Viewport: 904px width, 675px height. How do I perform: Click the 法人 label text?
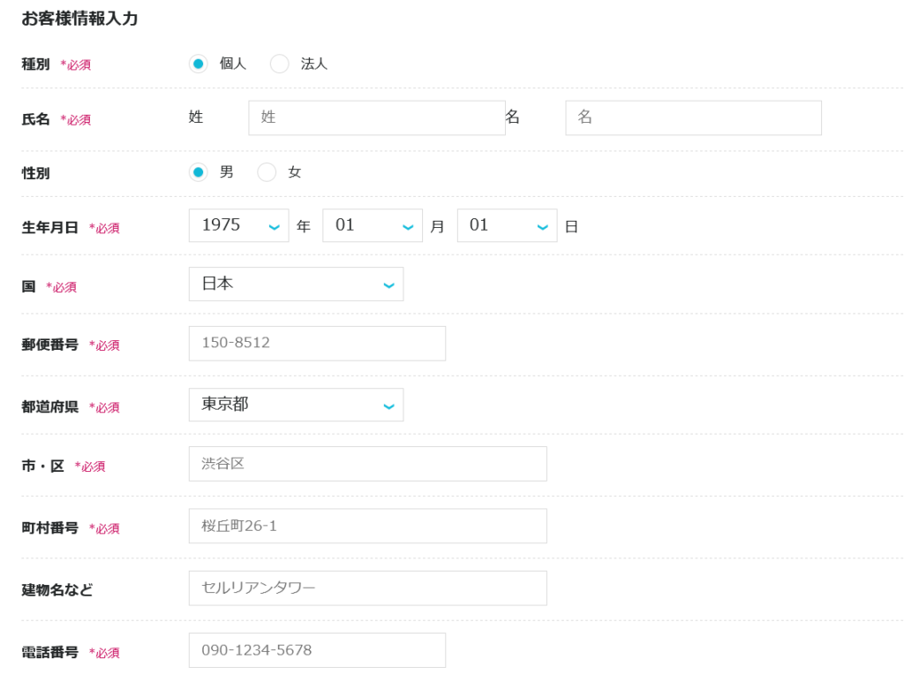click(314, 64)
